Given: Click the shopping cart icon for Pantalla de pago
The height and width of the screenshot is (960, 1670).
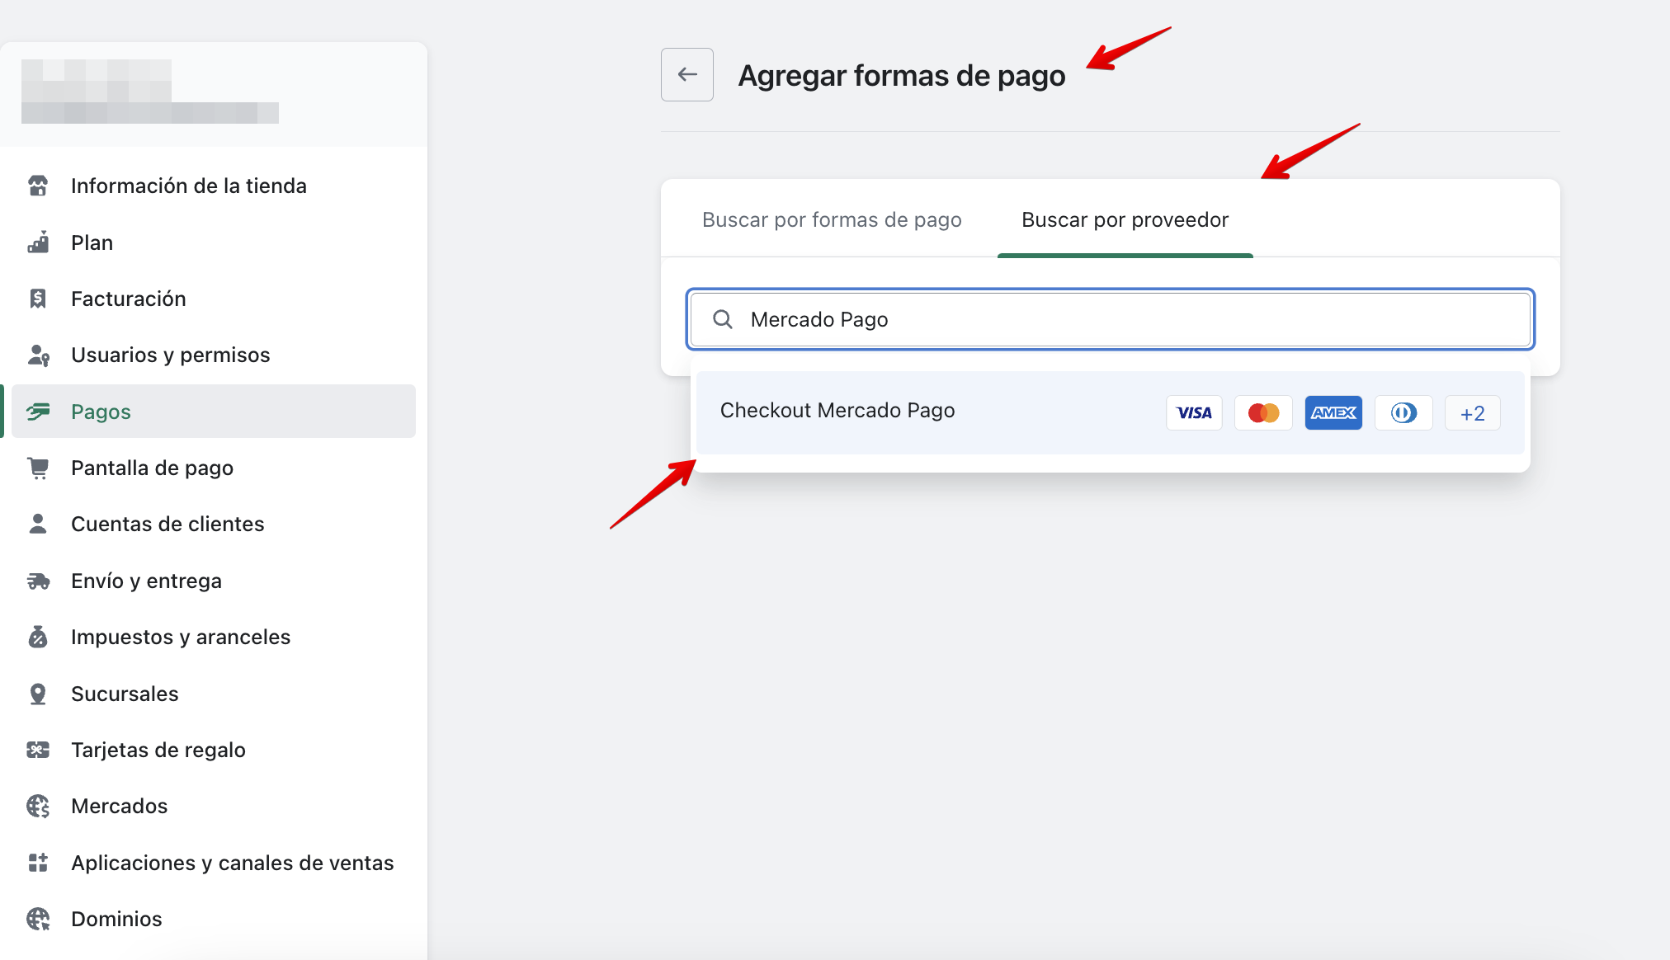Looking at the screenshot, I should (38, 468).
